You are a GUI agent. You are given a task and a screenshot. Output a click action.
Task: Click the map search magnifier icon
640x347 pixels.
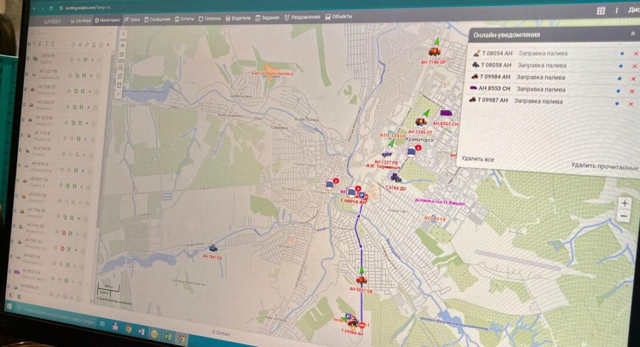point(123,35)
